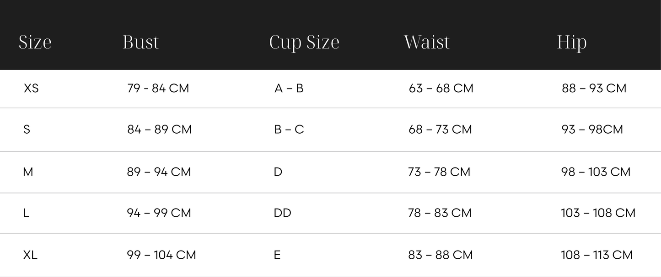This screenshot has height=277, width=661.
Task: Click the 89 – 94 CM bust value
Action: [x=159, y=172]
